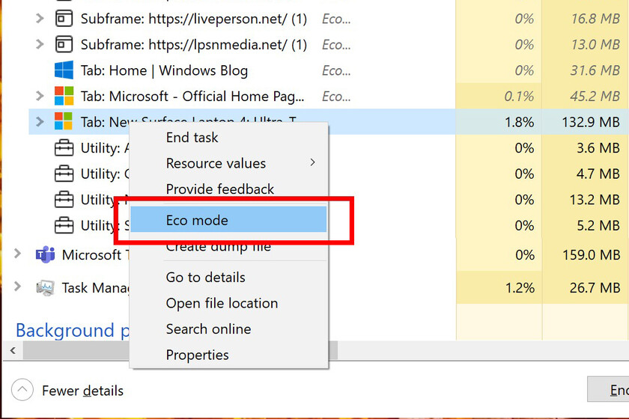Screen dimensions: 629x419
Task: Open Properties from the context menu
Action: [x=228, y=355]
